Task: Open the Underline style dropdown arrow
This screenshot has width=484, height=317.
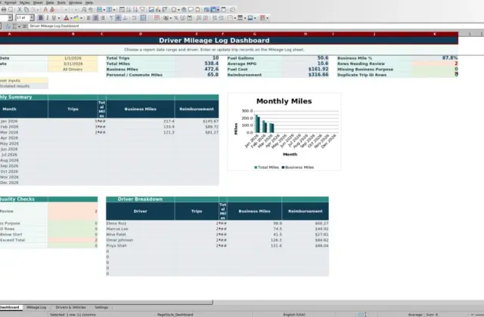Action: [59, 18]
